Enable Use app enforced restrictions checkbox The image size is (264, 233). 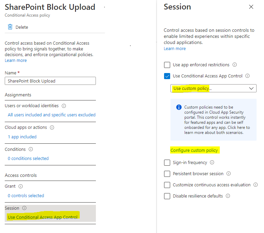167,65
